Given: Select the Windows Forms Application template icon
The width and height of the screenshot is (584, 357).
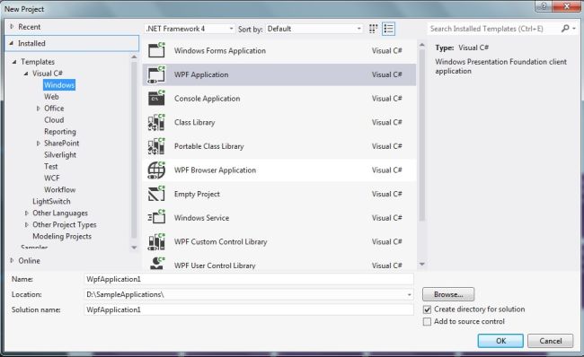Looking at the screenshot, I should [156, 50].
